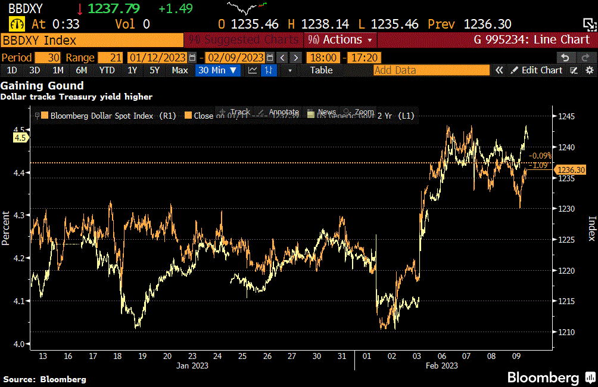The width and height of the screenshot is (598, 387).
Task: Click the last price 1237.79
Action: (114, 8)
